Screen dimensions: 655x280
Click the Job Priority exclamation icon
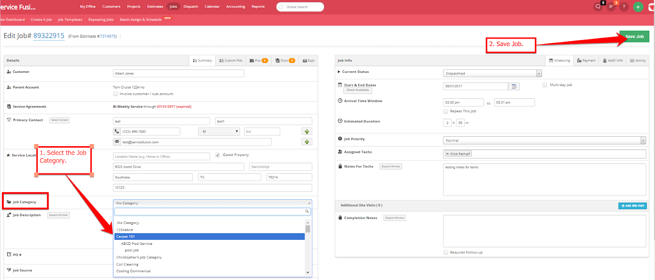tap(340, 139)
